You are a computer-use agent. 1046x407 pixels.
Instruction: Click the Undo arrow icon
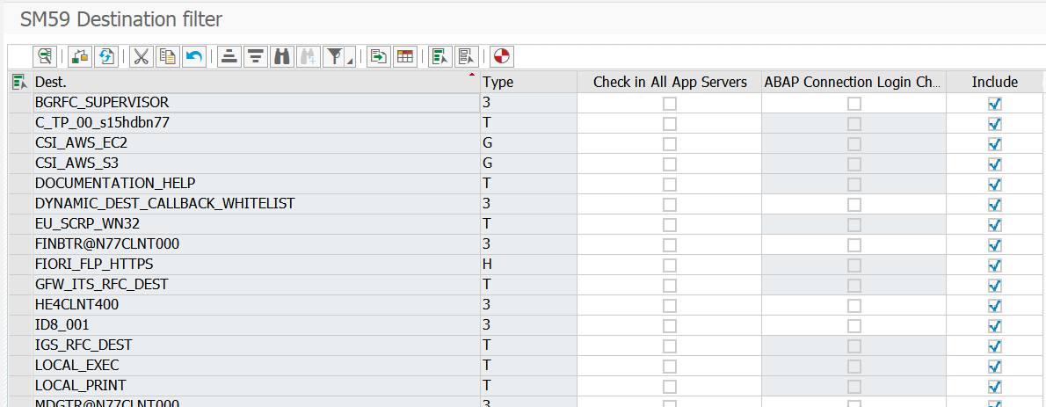point(193,57)
